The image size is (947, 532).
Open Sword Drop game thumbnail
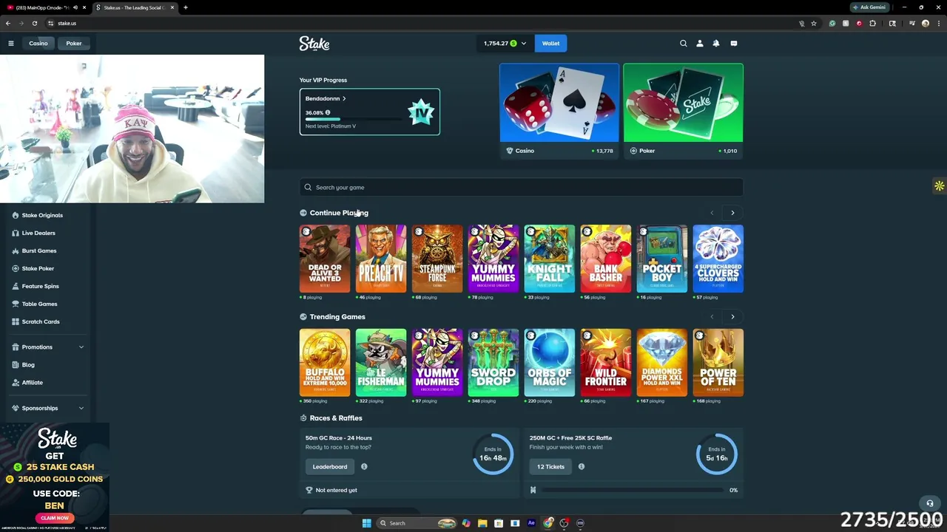click(x=493, y=363)
